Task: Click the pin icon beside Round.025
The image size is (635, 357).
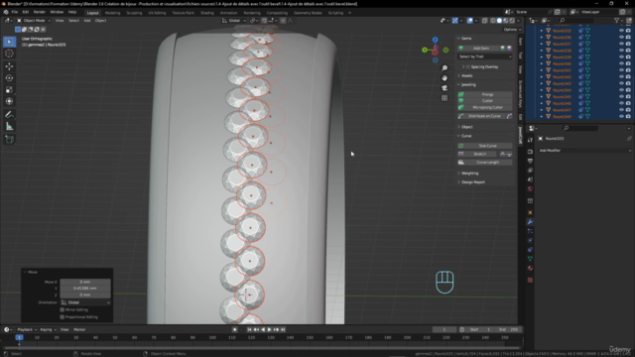Action: (629, 139)
